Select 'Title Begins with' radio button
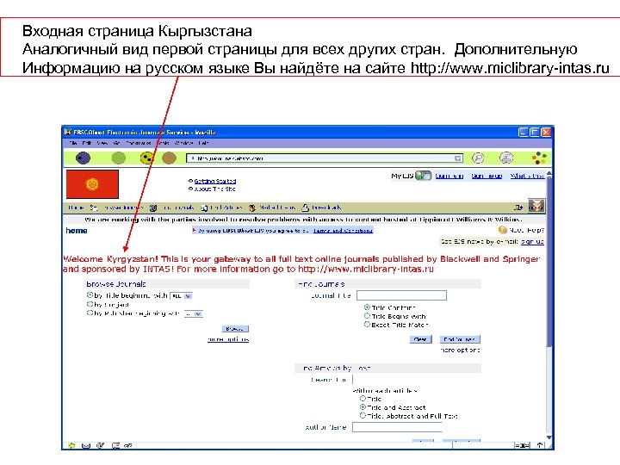This screenshot has width=620, height=465. tap(367, 315)
